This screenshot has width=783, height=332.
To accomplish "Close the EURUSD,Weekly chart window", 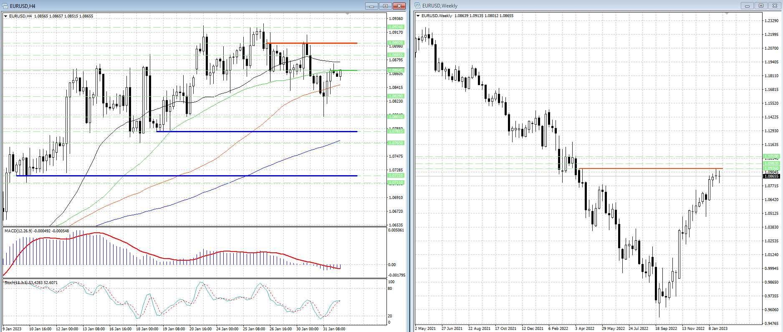I will click(x=775, y=6).
